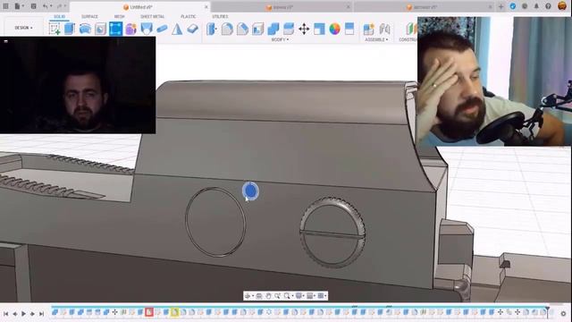Open the user profile avatar
This screenshot has width=572, height=322.
562,6
